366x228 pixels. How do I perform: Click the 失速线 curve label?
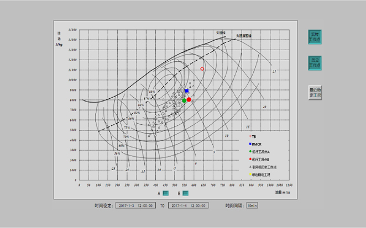coord(221,33)
